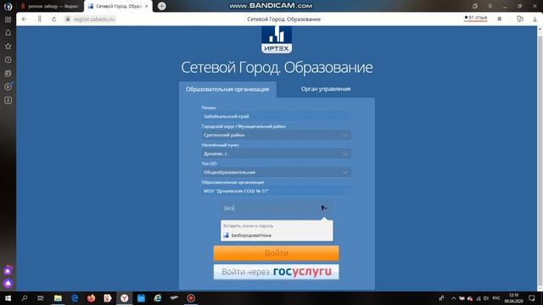Click the Alice assistant icon in the sidebar
The width and height of the screenshot is (543, 305).
[x=8, y=271]
